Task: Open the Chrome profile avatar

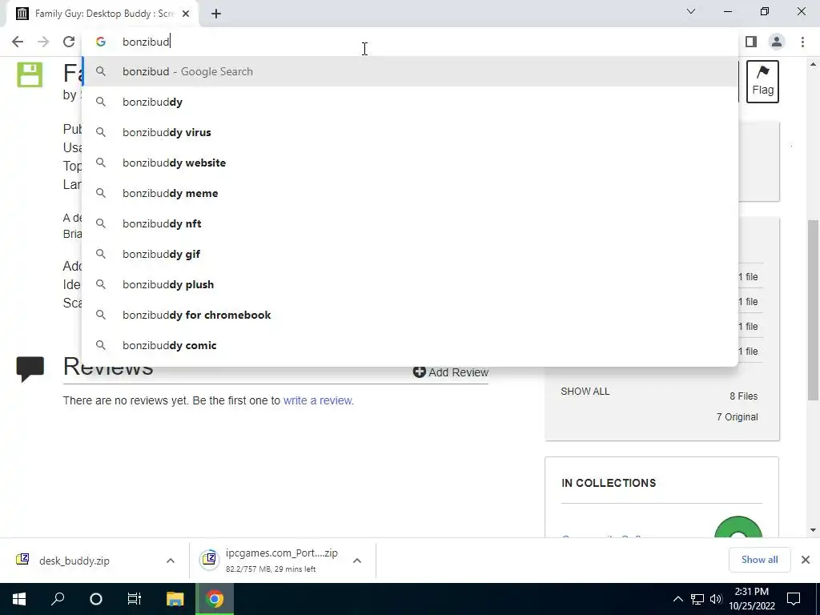Action: [x=777, y=42]
